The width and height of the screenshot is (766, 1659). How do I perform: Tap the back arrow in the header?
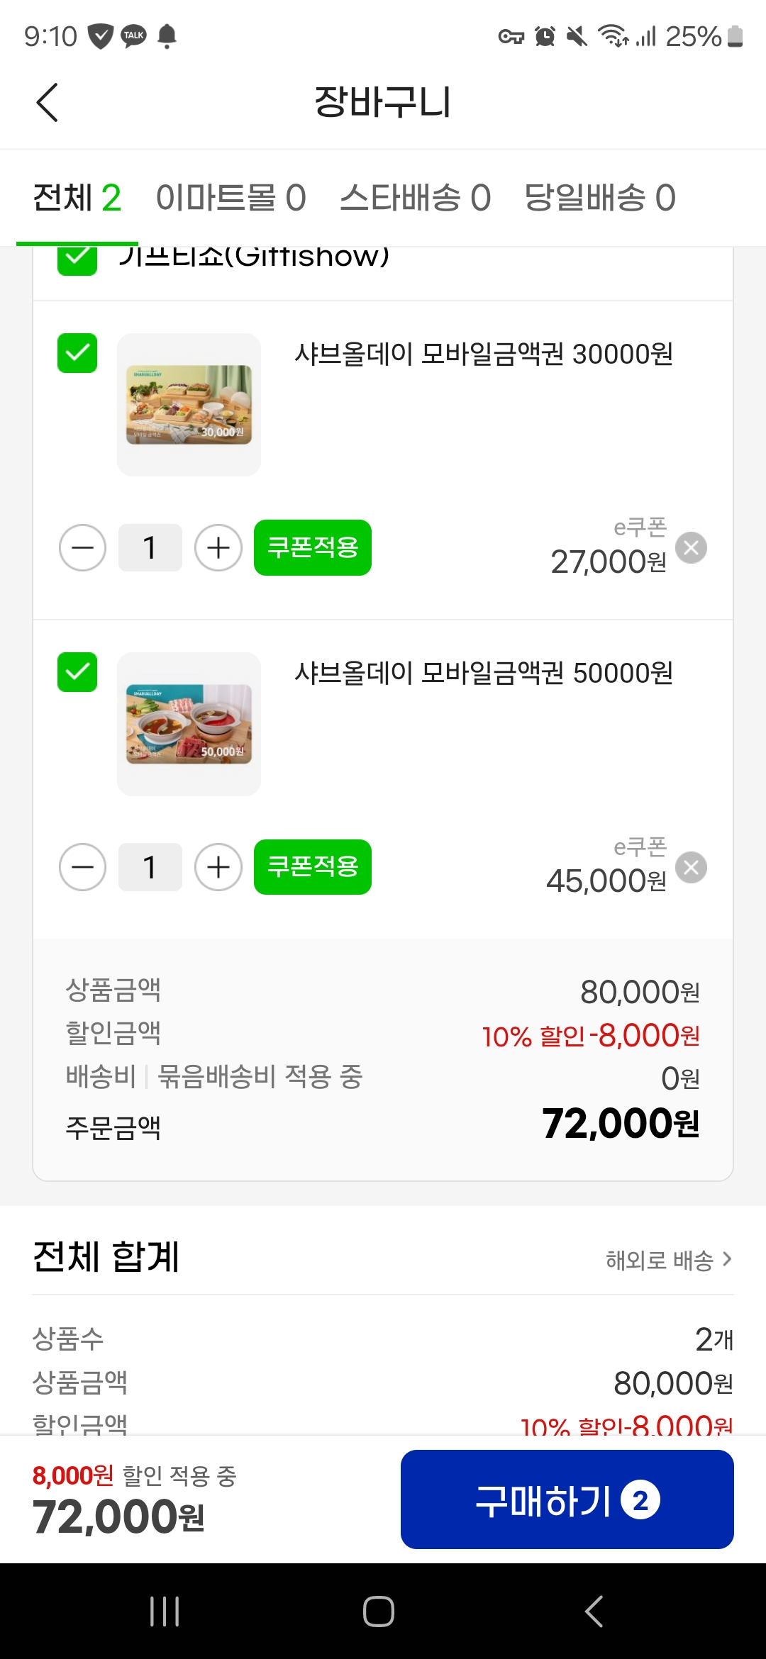click(x=47, y=103)
